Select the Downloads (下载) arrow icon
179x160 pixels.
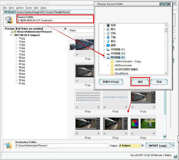click(108, 37)
